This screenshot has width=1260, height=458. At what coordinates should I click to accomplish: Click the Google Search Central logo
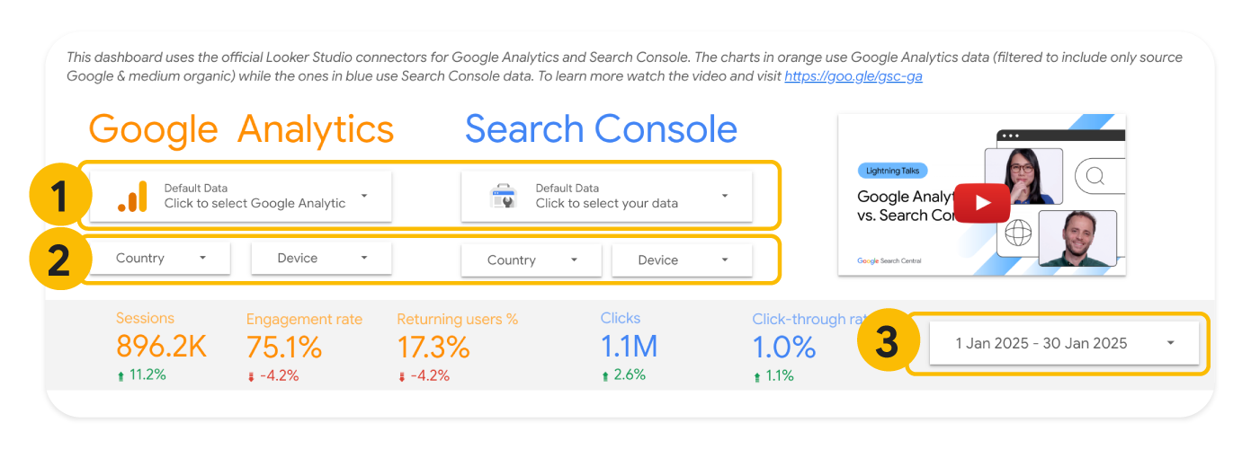[x=889, y=261]
